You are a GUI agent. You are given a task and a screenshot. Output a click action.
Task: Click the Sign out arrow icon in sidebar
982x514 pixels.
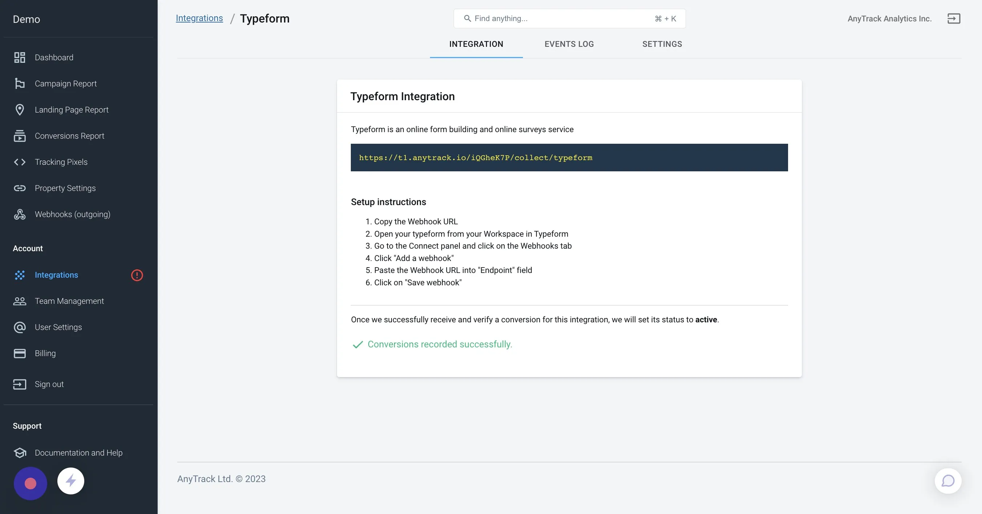coord(20,384)
